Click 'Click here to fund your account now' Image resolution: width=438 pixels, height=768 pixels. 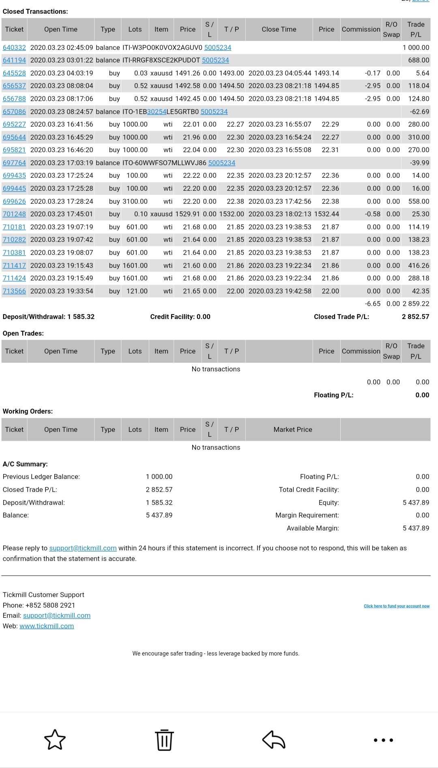click(x=397, y=606)
